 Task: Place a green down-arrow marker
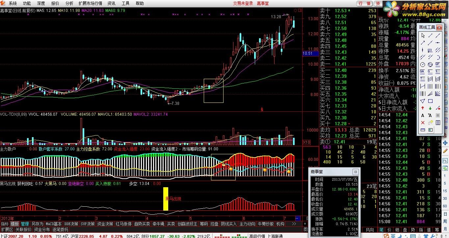click(x=430, y=108)
